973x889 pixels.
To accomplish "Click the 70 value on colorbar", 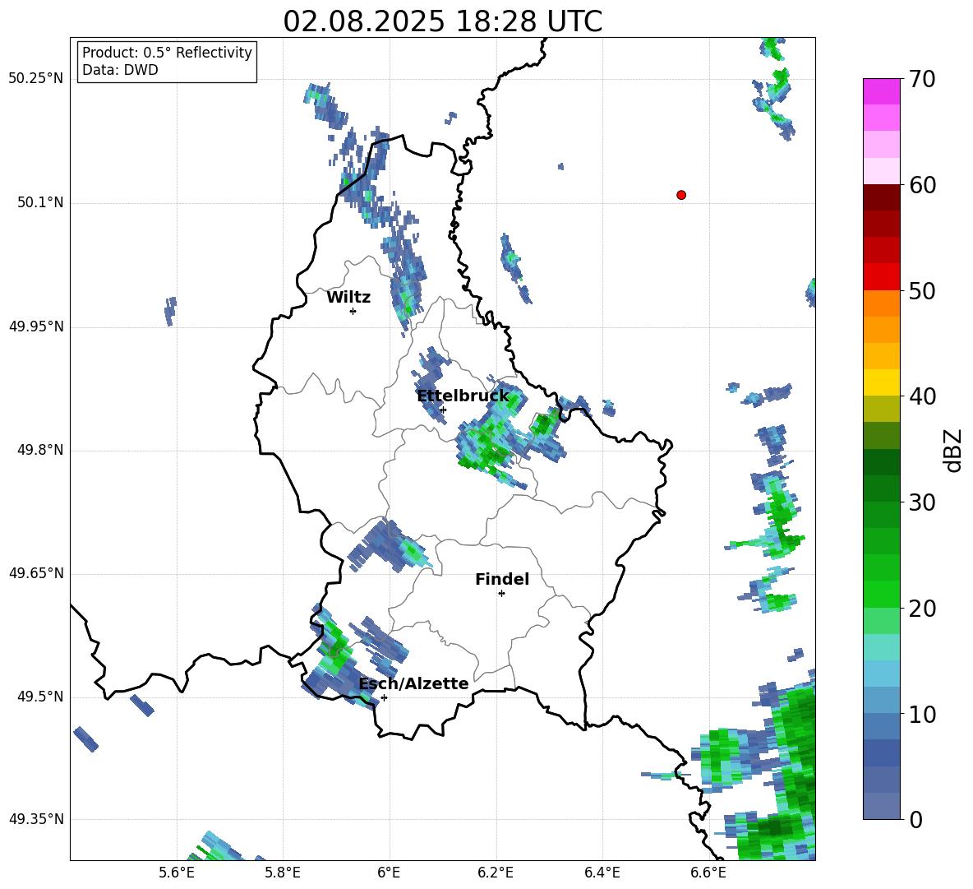I will pos(921,79).
